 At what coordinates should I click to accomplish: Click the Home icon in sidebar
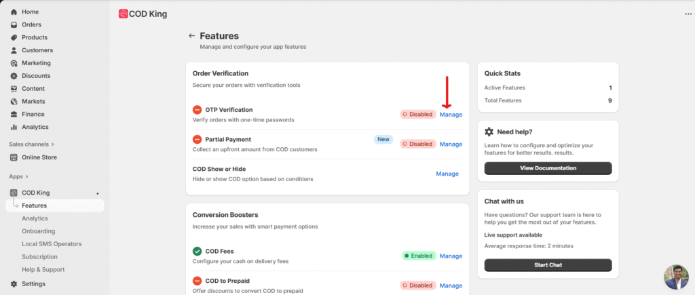click(x=14, y=12)
